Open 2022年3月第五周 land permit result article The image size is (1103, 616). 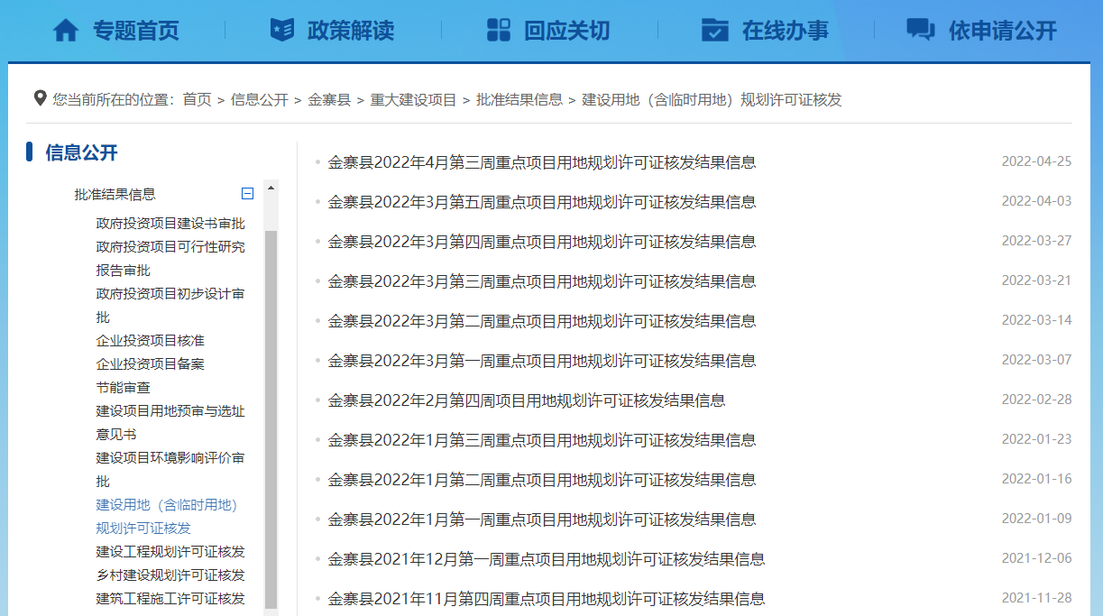[542, 202]
